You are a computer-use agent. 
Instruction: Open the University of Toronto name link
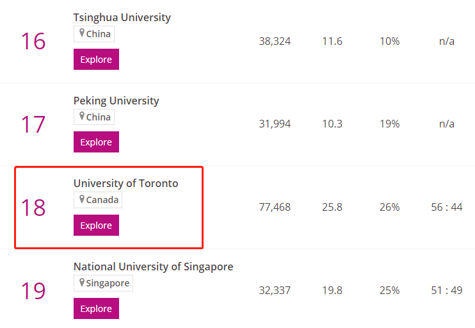pos(125,183)
